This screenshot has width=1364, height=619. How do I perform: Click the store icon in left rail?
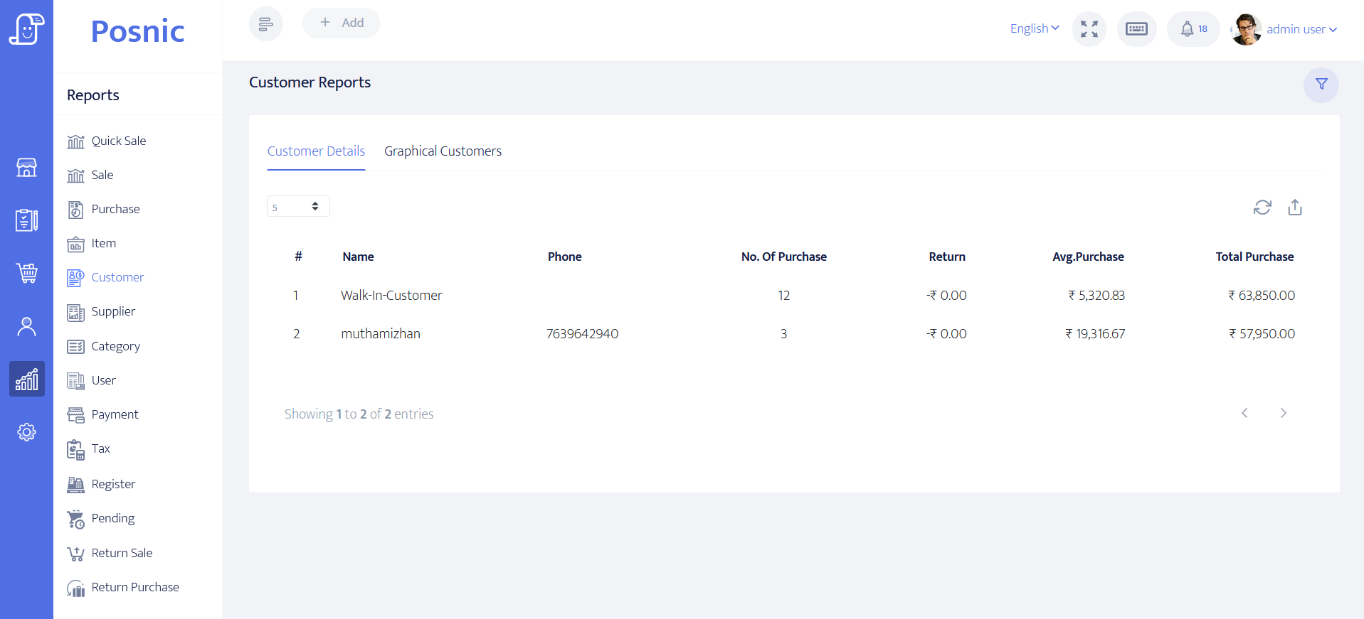pos(27,168)
